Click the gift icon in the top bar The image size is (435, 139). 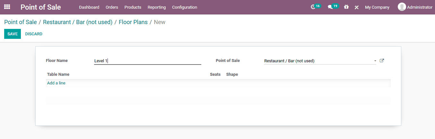(346, 7)
